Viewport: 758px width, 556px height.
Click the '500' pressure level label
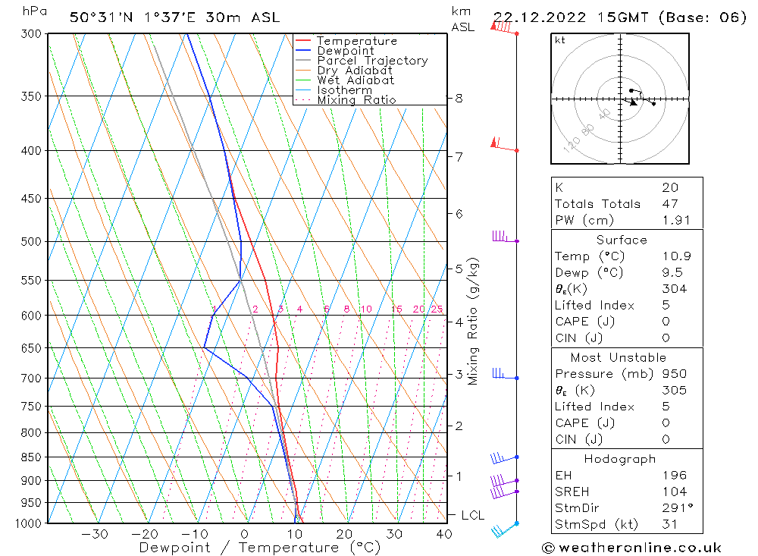(x=31, y=241)
